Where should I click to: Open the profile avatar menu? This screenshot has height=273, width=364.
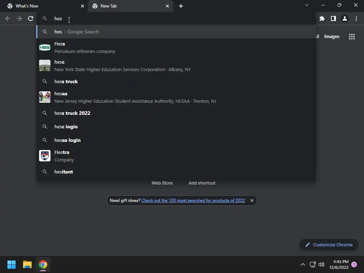(345, 18)
